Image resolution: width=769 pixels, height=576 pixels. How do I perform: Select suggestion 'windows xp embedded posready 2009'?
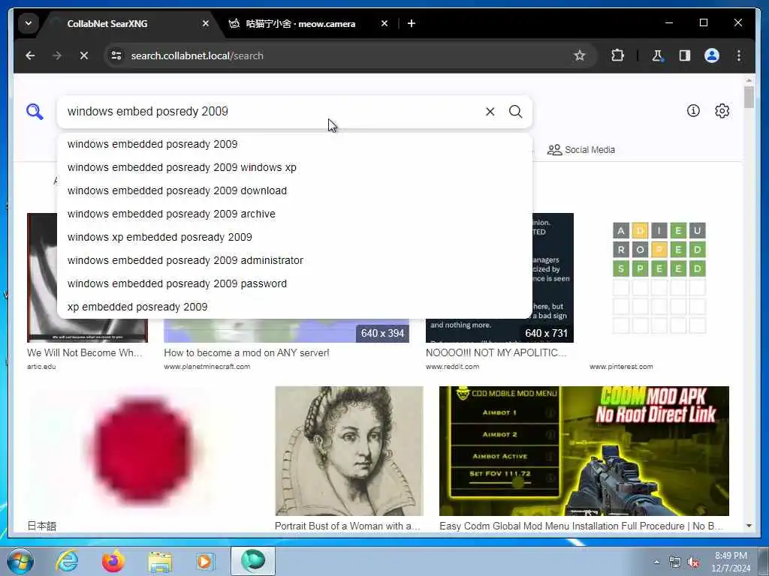[x=294, y=237]
